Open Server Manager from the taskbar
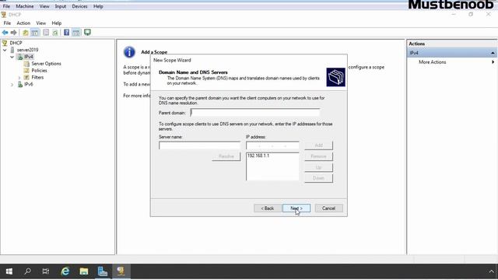 tap(102, 271)
